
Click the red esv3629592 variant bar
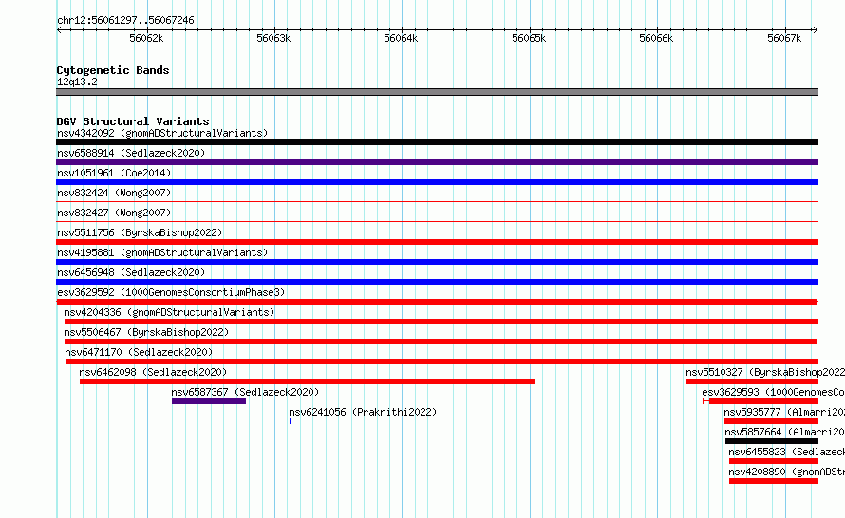click(437, 302)
